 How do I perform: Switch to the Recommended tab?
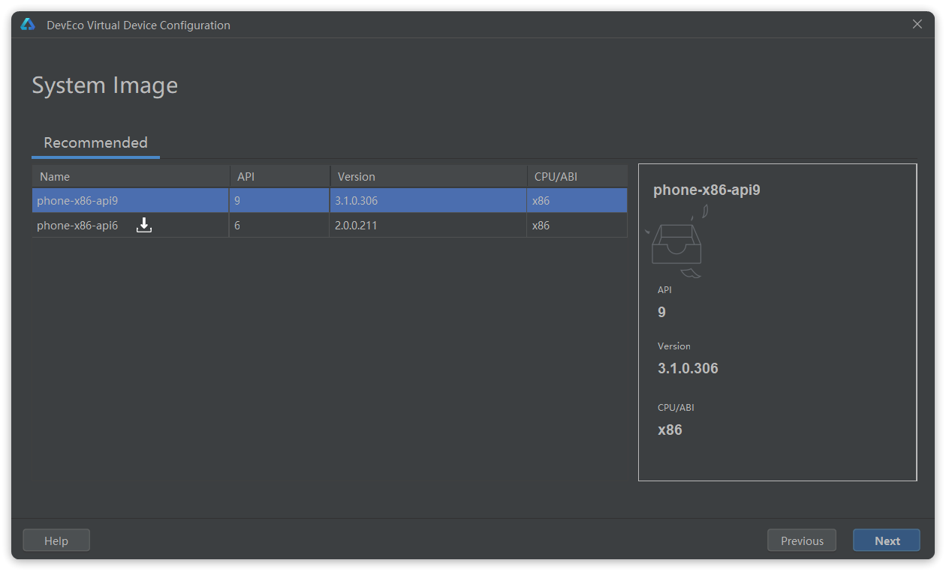[95, 142]
